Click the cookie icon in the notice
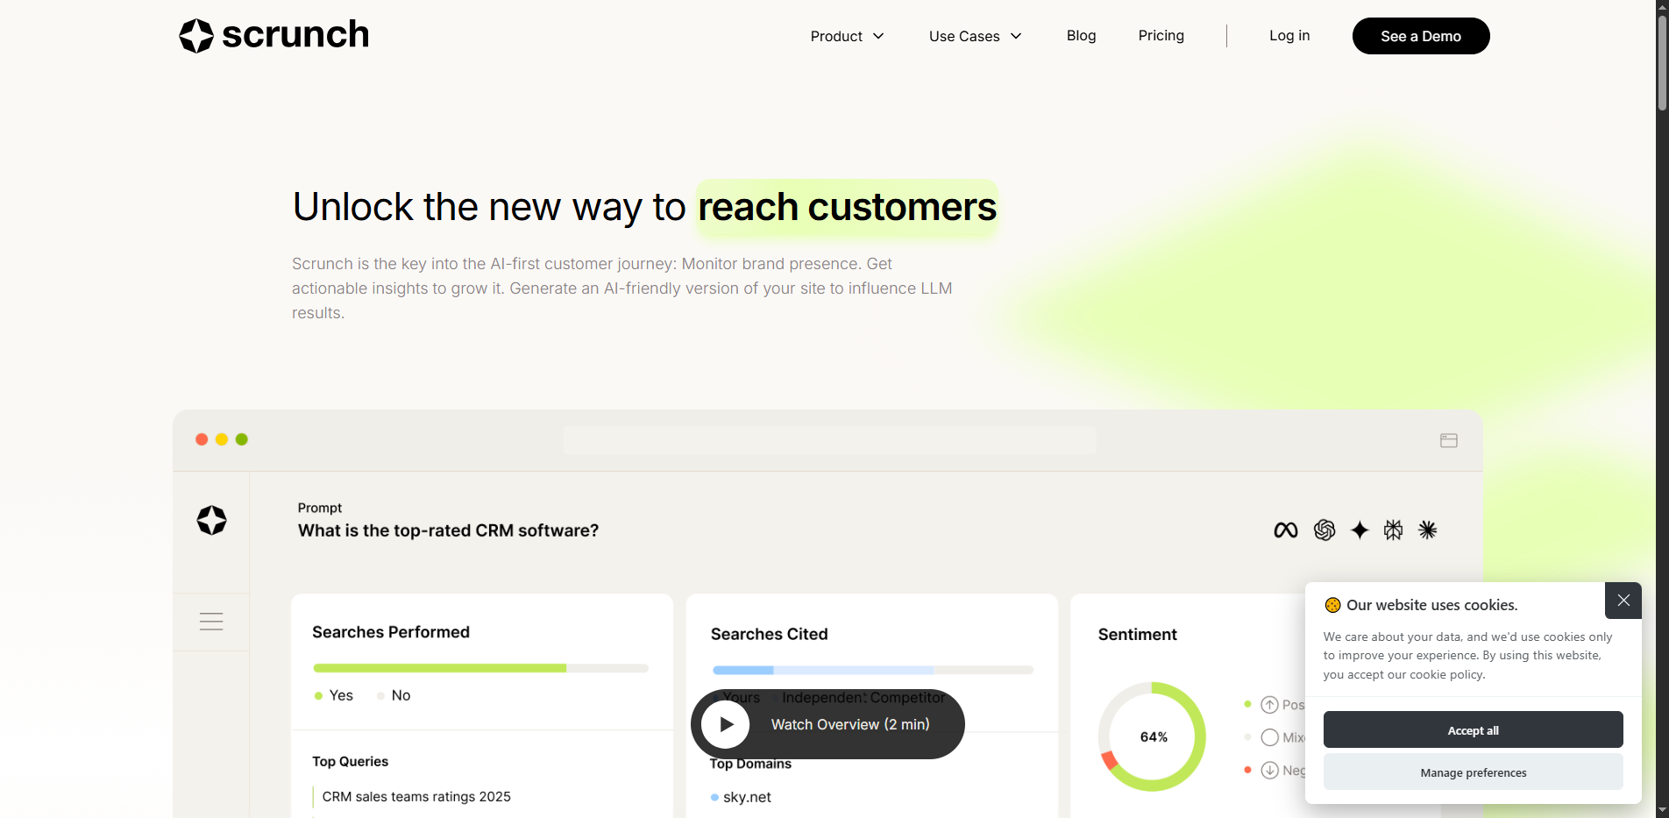 (x=1332, y=605)
